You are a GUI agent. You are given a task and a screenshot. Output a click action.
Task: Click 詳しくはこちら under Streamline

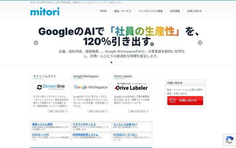coord(58,111)
